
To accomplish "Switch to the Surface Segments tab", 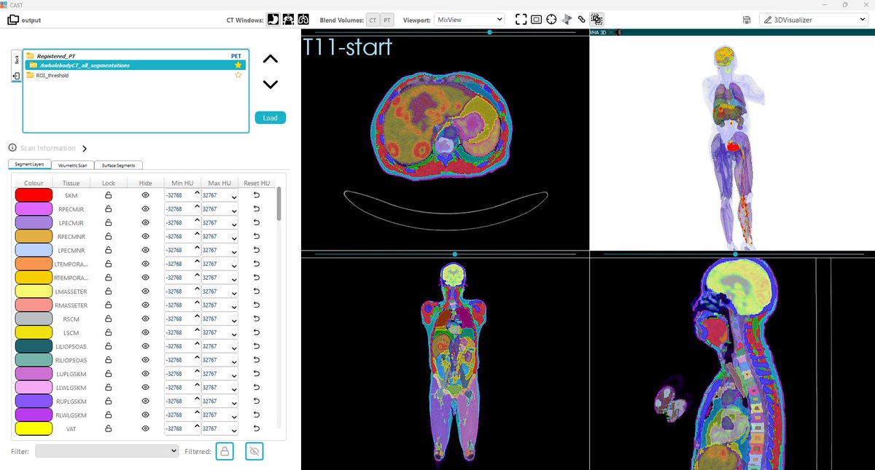I will pyautogui.click(x=118, y=165).
